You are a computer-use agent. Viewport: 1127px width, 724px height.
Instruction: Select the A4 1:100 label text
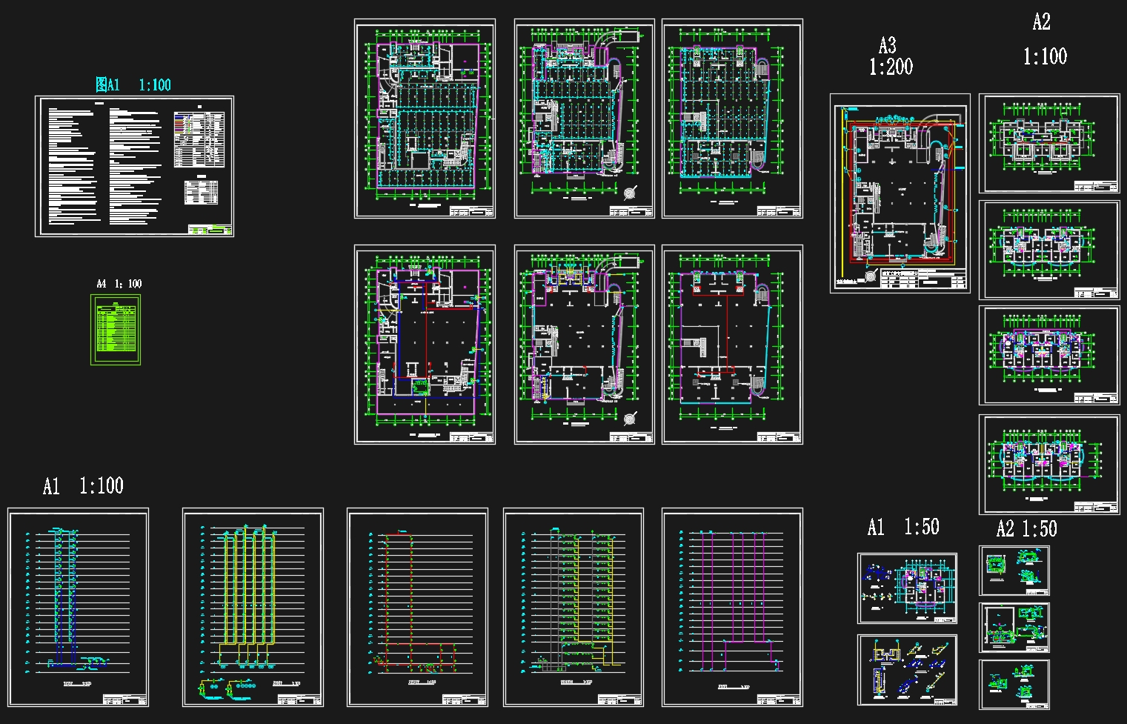coord(119,284)
